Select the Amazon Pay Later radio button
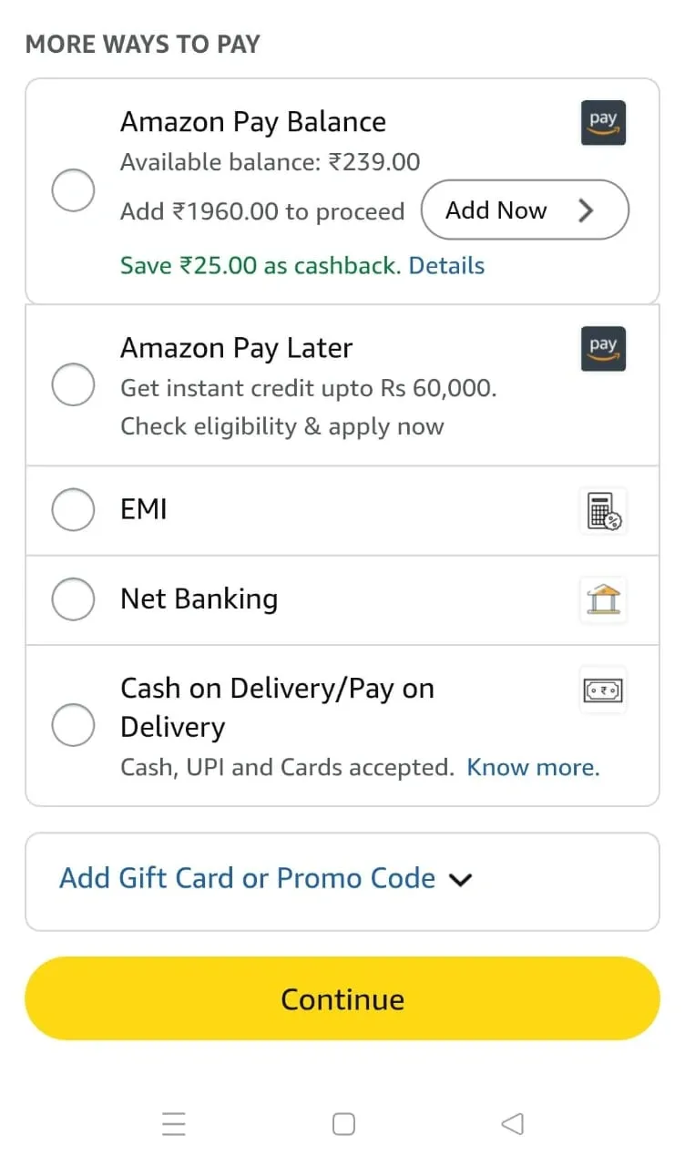Viewport: 685px width, 1166px height. [73, 385]
